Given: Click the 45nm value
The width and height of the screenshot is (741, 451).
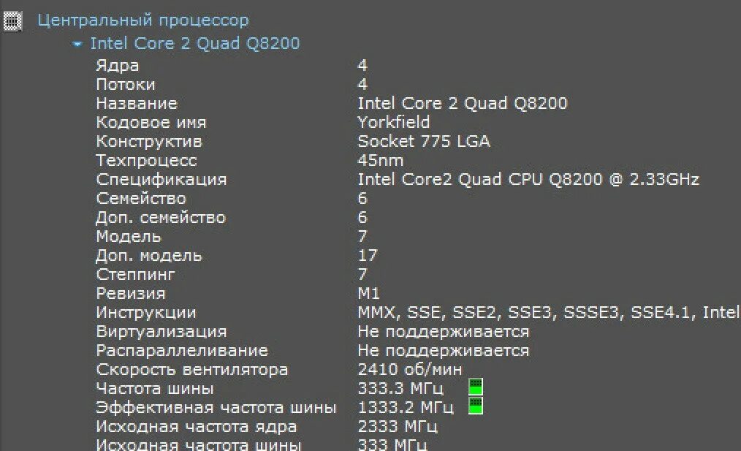Looking at the screenshot, I should [x=381, y=160].
